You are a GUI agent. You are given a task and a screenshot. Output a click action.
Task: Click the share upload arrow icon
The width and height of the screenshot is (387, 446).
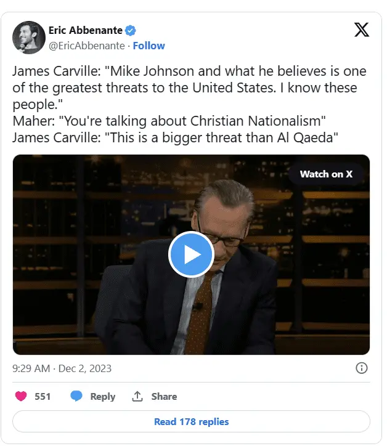click(x=137, y=396)
